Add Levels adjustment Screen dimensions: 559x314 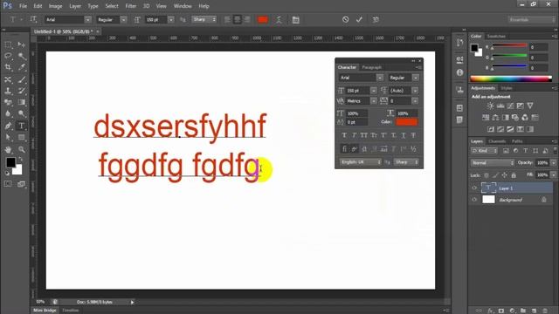tap(500, 106)
